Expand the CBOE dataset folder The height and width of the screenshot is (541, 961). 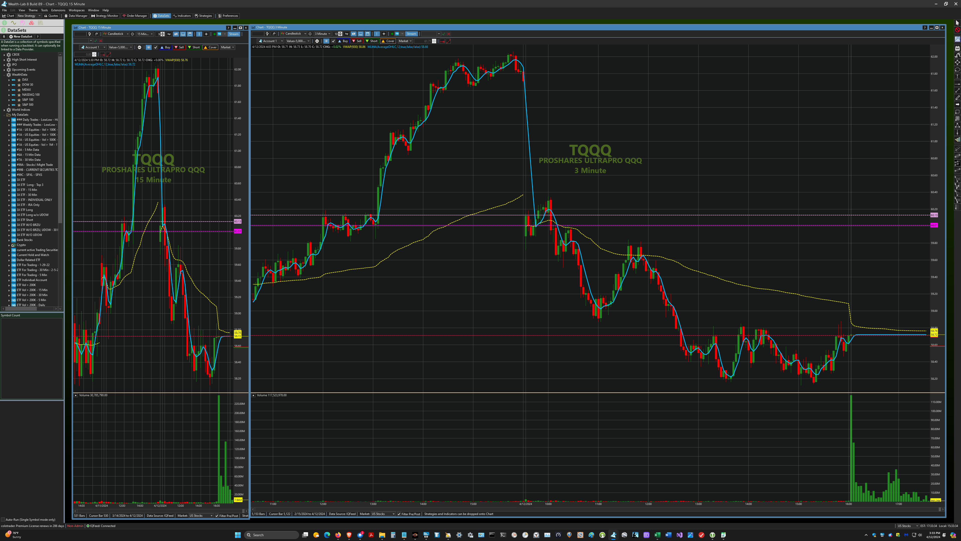[x=4, y=55]
